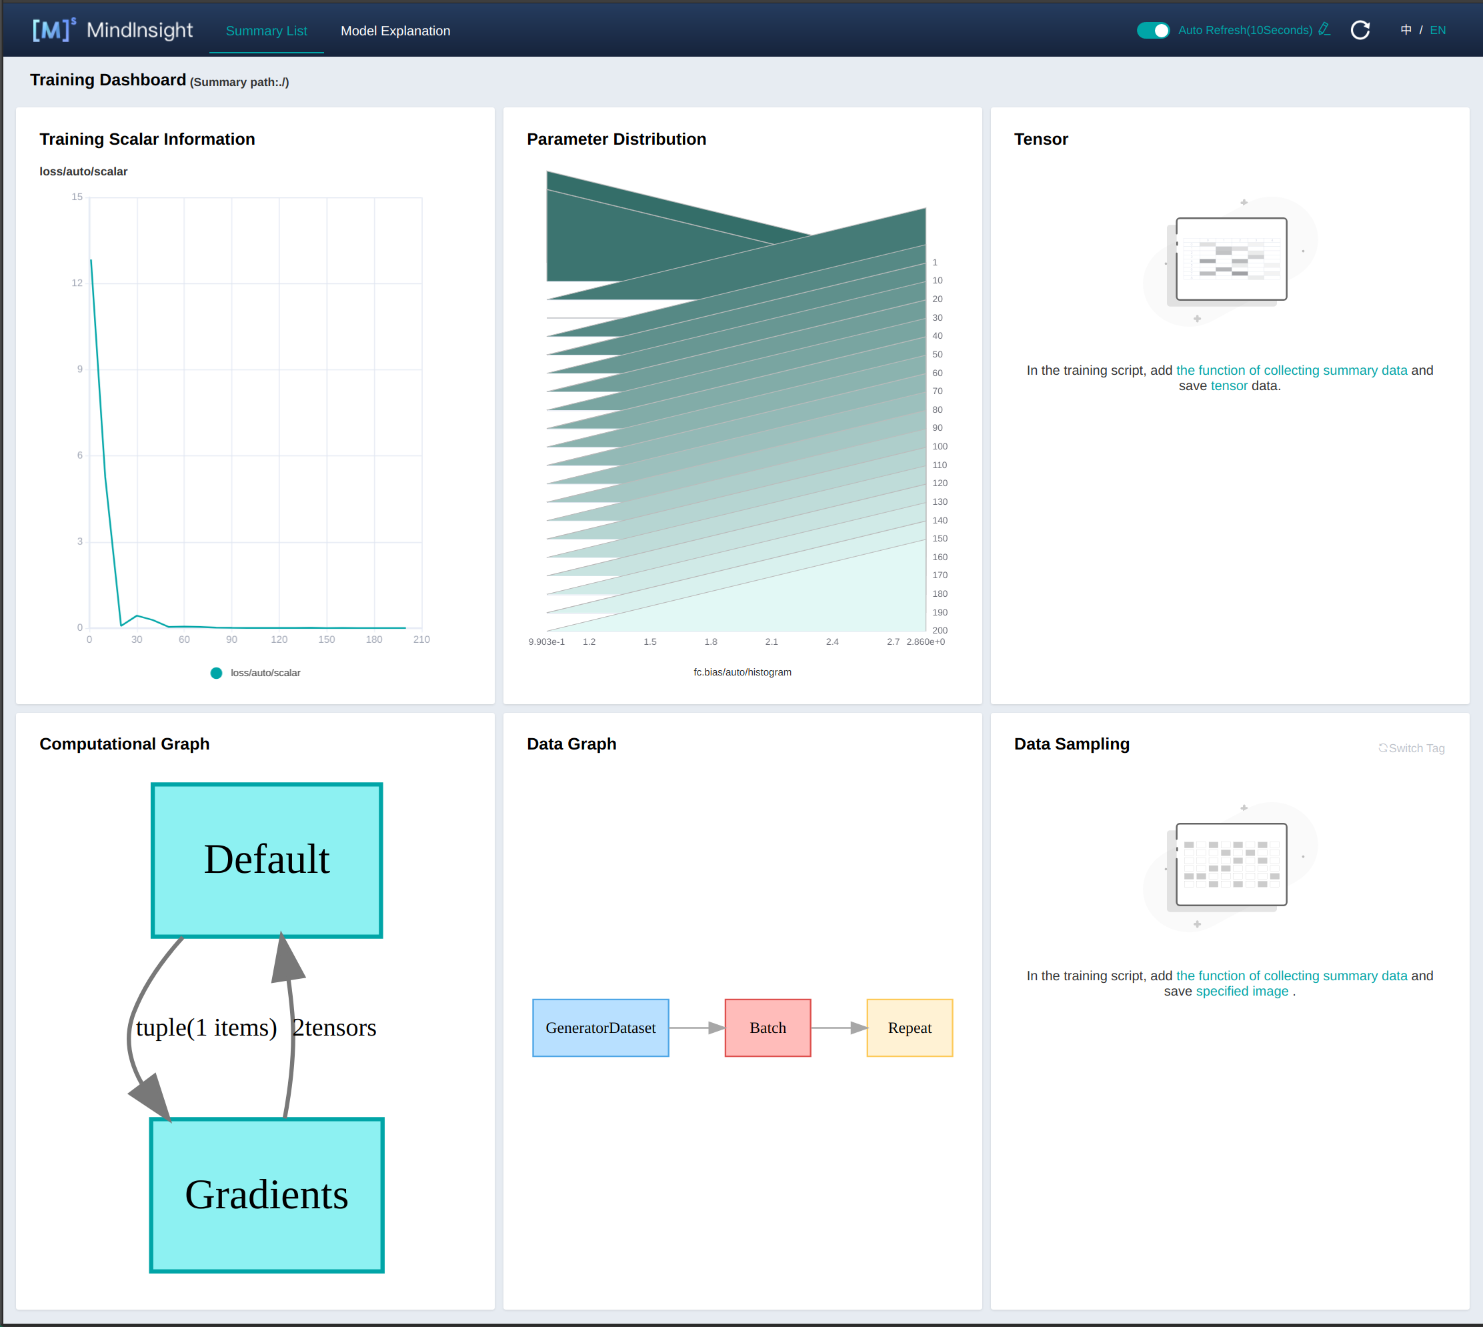Click the fc.bias histogram chart
Screen dimensions: 1483x1327
point(736,401)
